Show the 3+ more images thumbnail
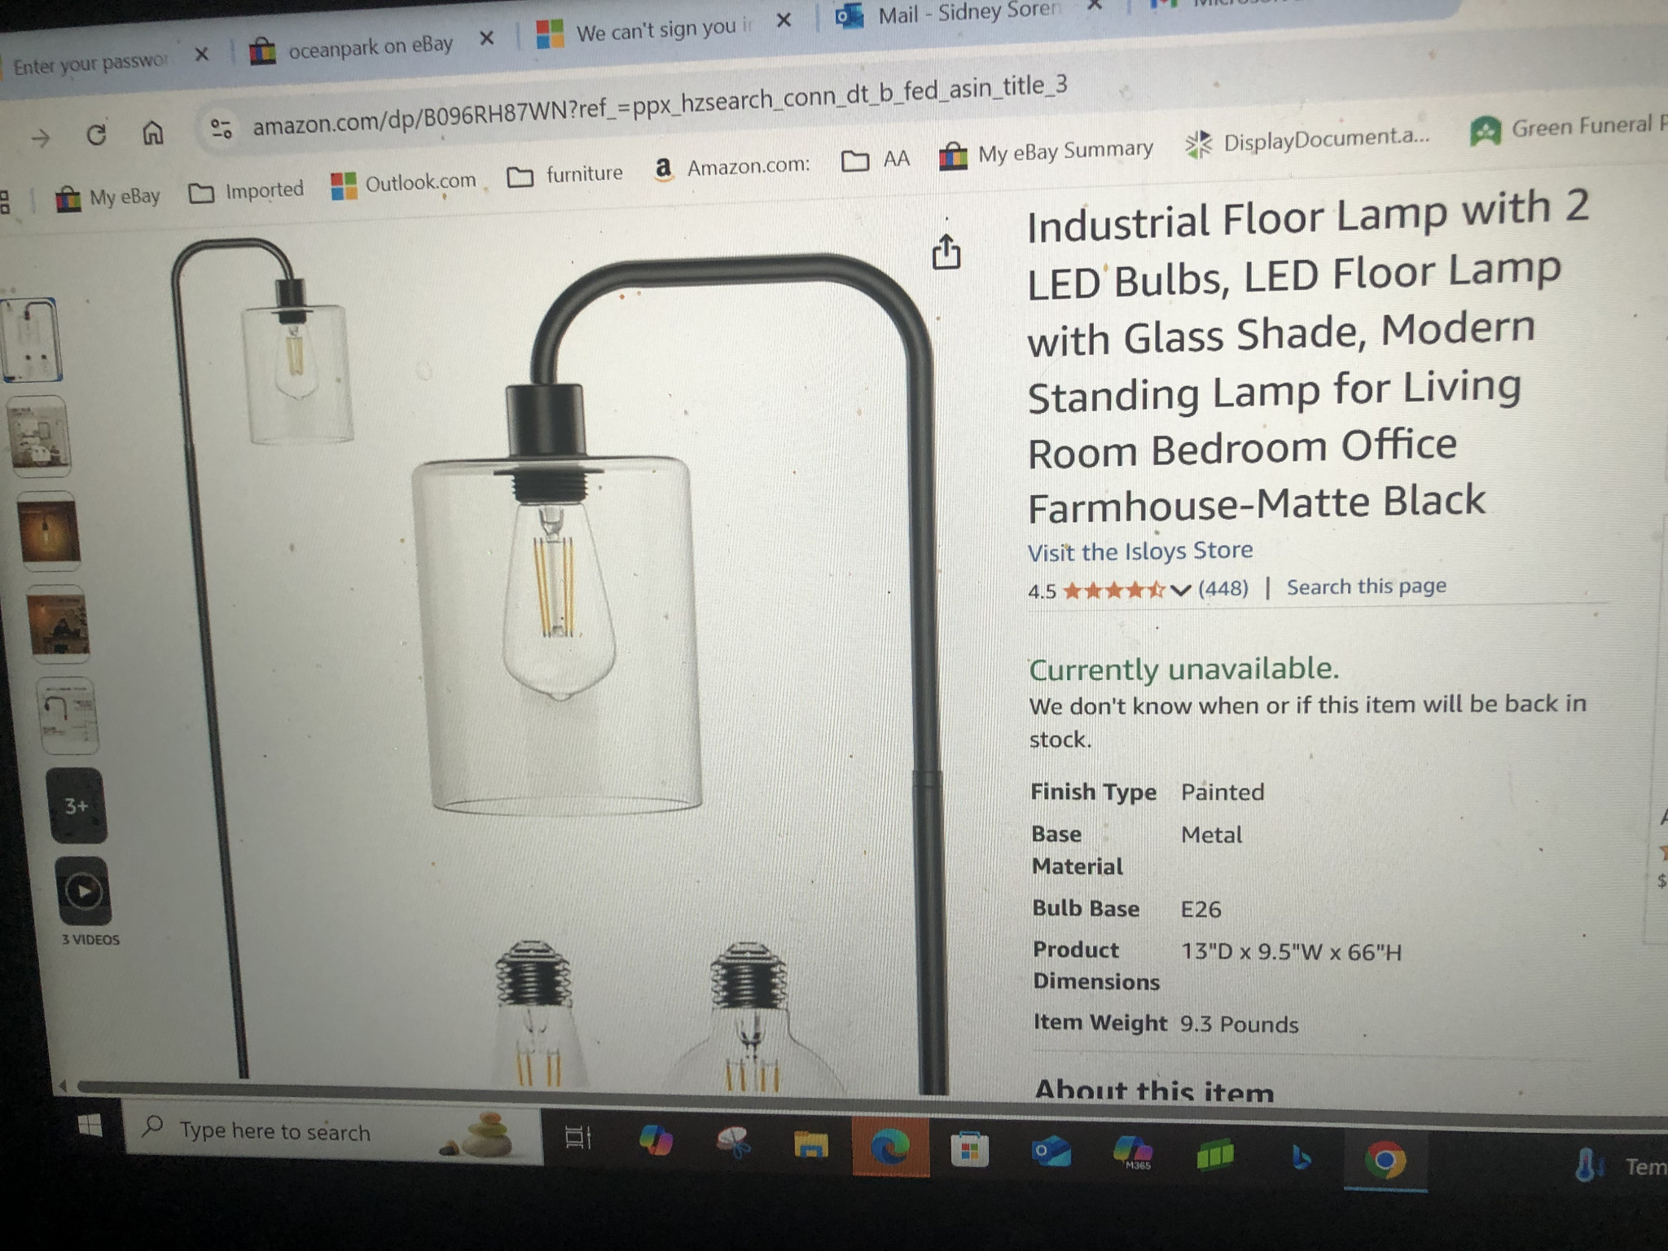This screenshot has height=1251, width=1668. click(77, 805)
